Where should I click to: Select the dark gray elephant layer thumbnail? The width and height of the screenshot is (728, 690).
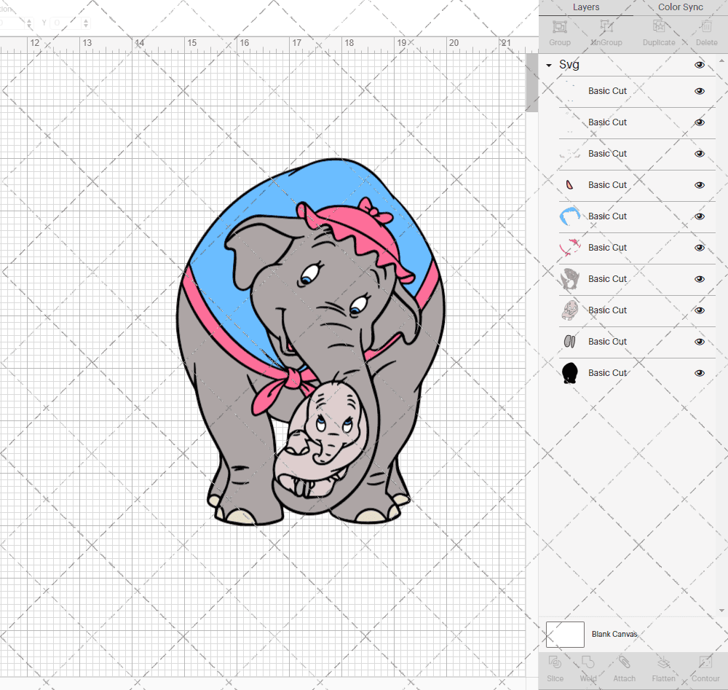click(x=570, y=279)
